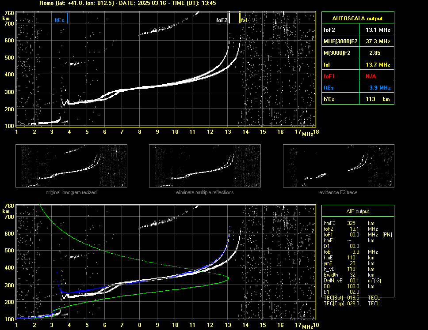Screen dimensions: 428x330
Task: Click the foE 3.3 MHz row
Action: click(351, 252)
